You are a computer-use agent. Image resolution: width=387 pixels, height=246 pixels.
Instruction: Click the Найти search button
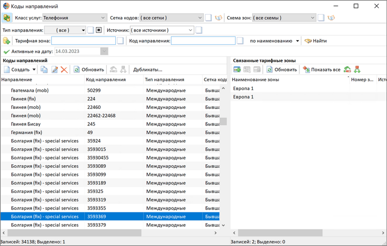(x=315, y=41)
